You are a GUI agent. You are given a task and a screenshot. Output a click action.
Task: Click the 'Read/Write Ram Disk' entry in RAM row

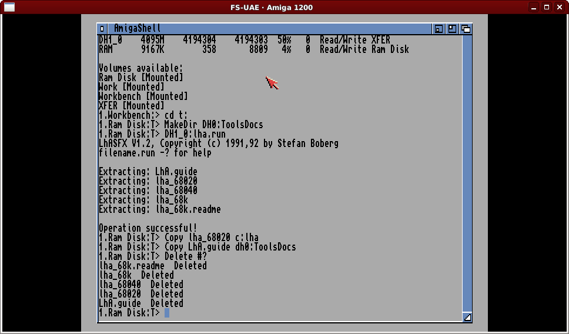point(364,49)
